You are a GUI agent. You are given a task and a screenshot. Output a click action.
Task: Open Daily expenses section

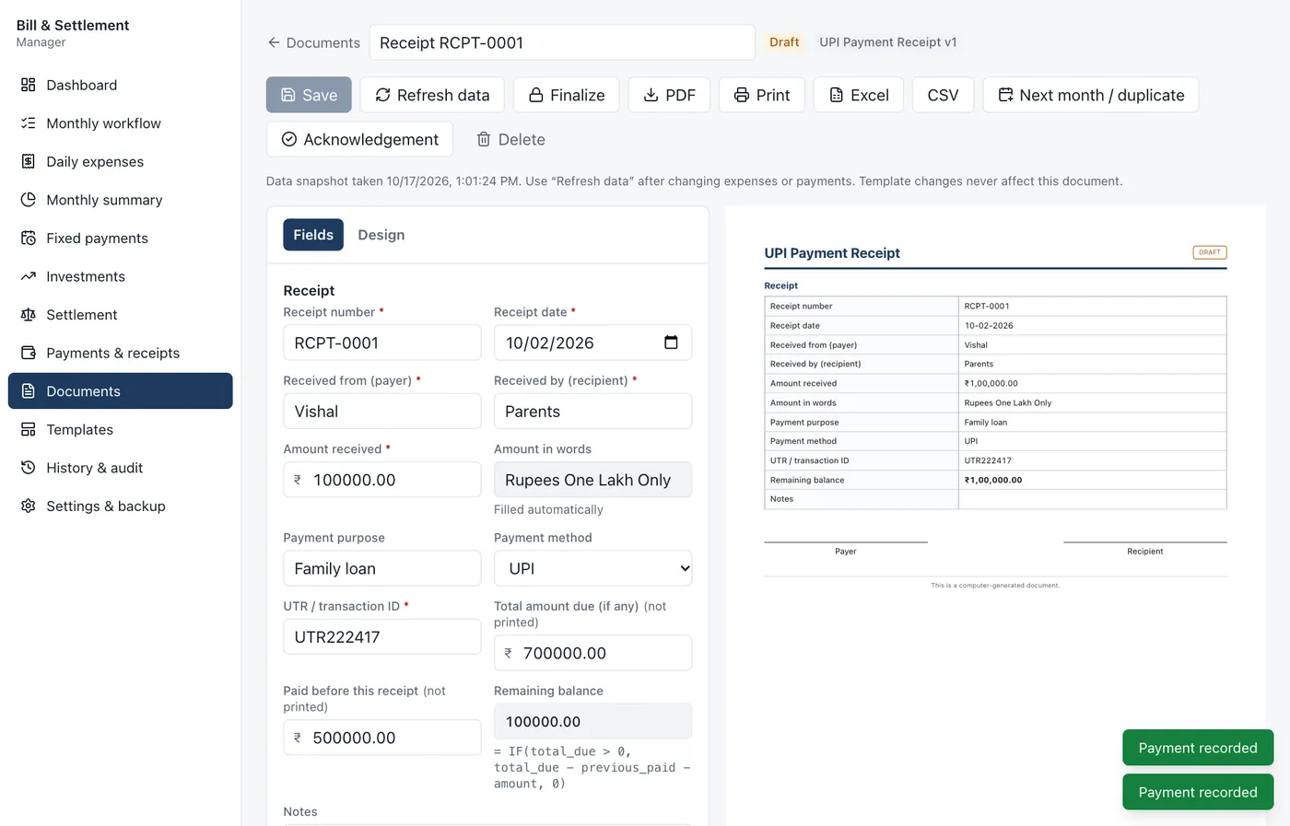click(120, 161)
